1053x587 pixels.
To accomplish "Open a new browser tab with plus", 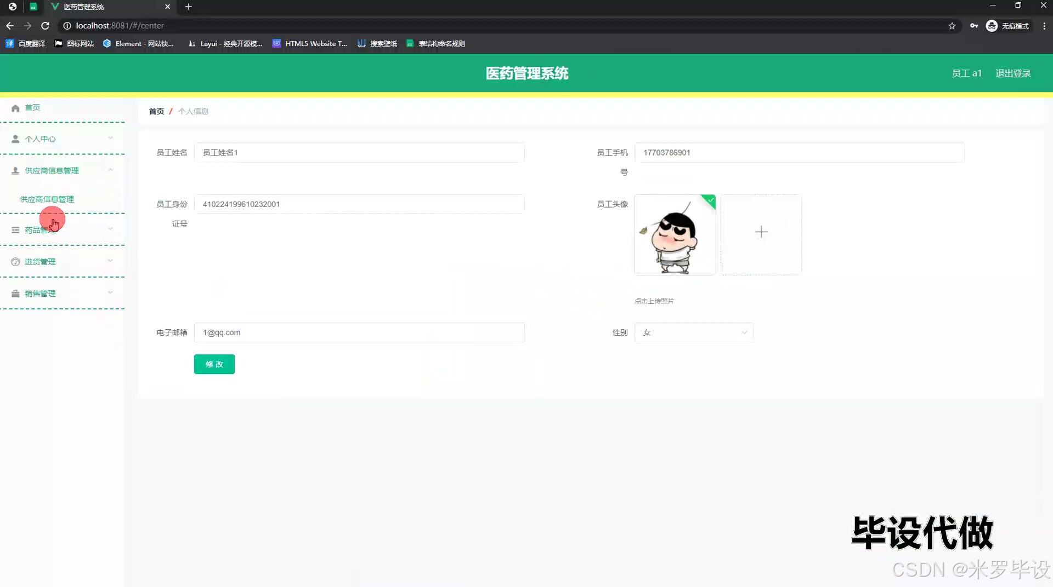I will pos(189,7).
